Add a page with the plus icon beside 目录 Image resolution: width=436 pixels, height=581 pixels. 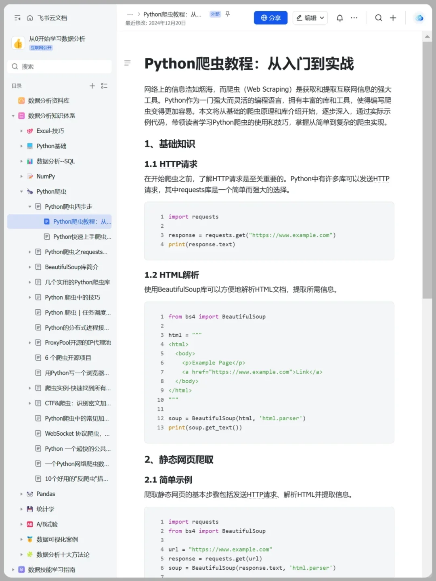click(92, 86)
